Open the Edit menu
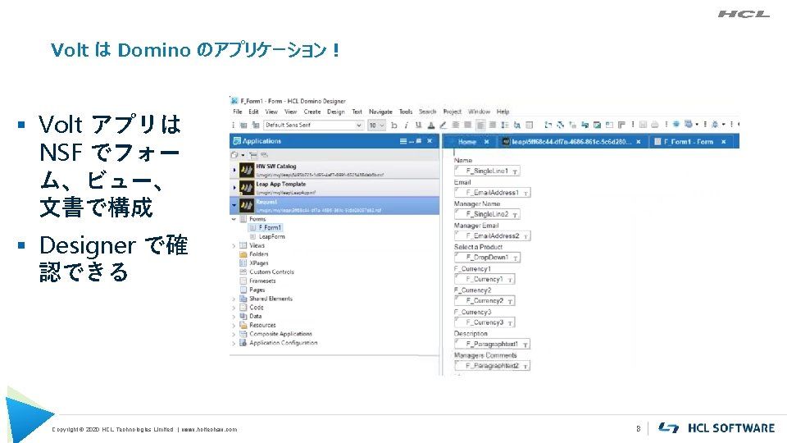The image size is (787, 443). click(x=253, y=112)
